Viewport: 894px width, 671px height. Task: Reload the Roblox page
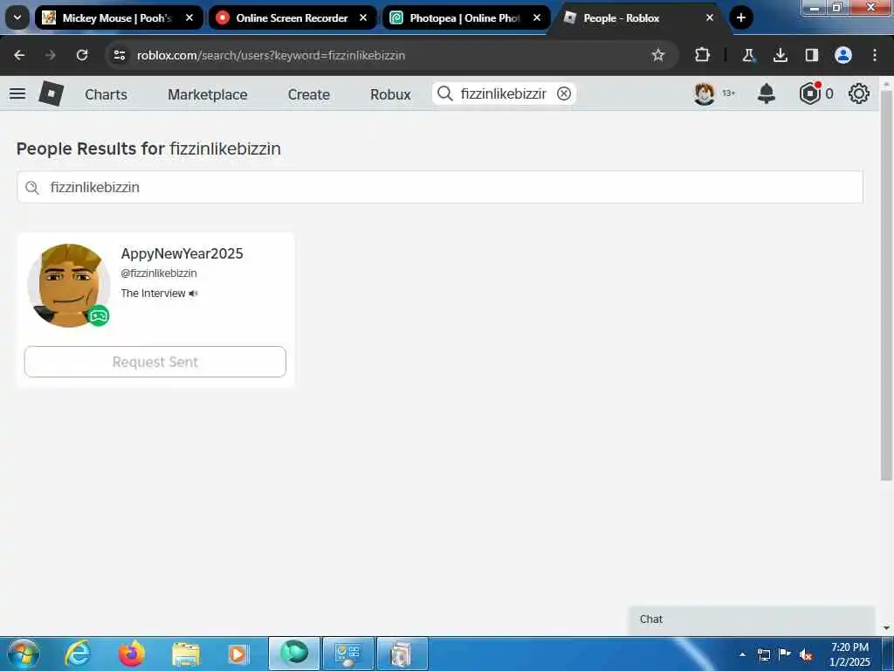(82, 55)
